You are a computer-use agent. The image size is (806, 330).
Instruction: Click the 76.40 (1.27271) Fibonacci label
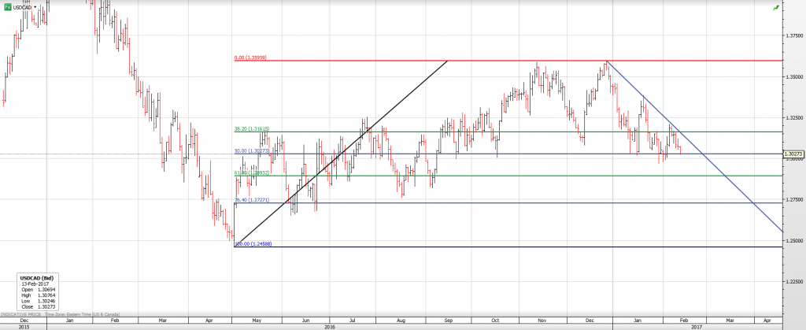(x=253, y=200)
